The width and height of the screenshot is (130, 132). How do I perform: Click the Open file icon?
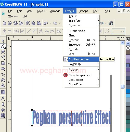(10, 23)
